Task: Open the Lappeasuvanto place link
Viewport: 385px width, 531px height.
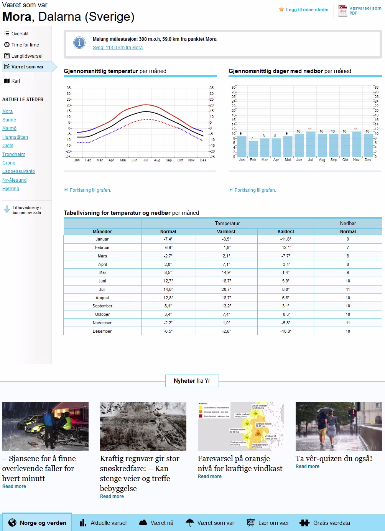Action: (18, 171)
